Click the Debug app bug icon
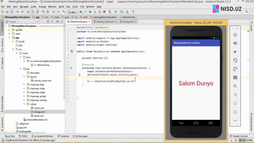This screenshot has height=143, width=254. click(90, 12)
